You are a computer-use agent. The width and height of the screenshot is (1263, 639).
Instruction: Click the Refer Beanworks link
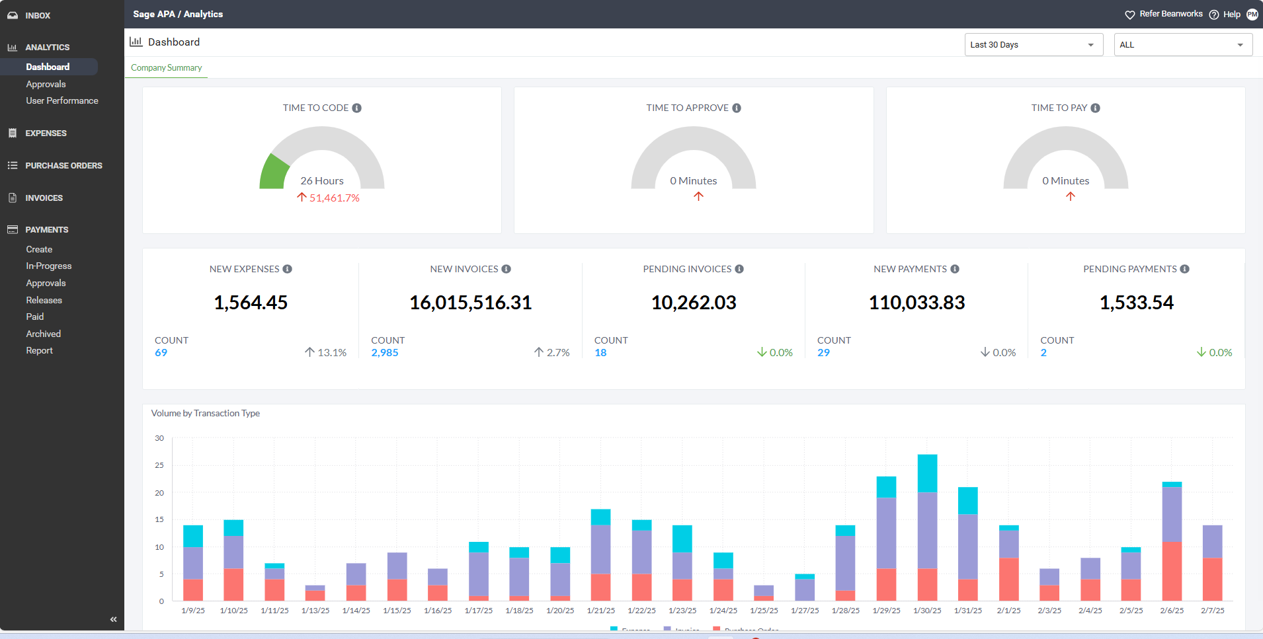(1170, 14)
